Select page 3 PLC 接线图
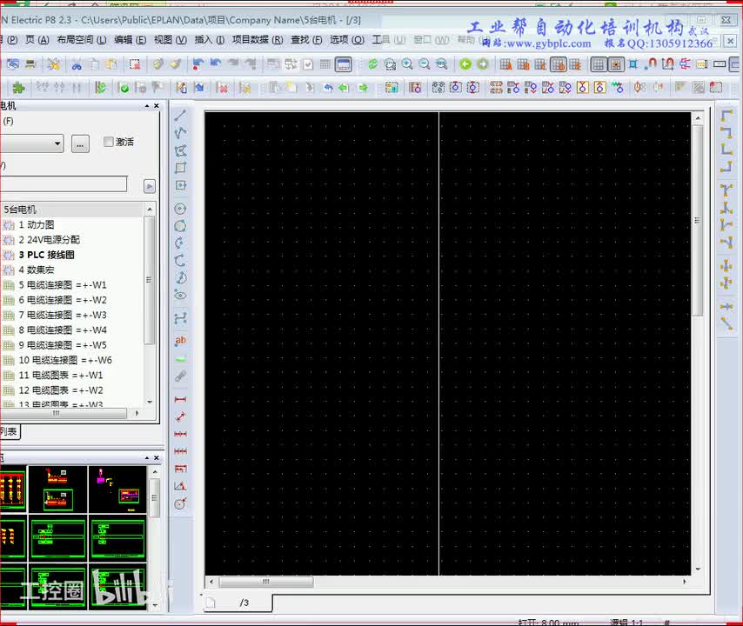 coord(46,255)
